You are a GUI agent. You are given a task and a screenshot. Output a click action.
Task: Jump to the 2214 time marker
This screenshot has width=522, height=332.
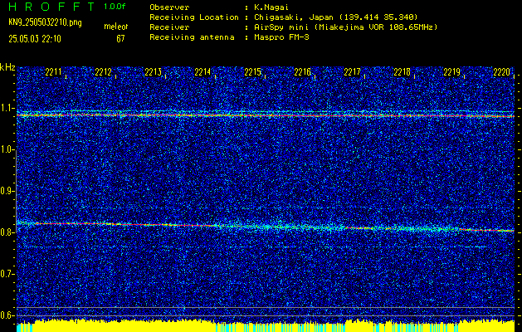[203, 72]
